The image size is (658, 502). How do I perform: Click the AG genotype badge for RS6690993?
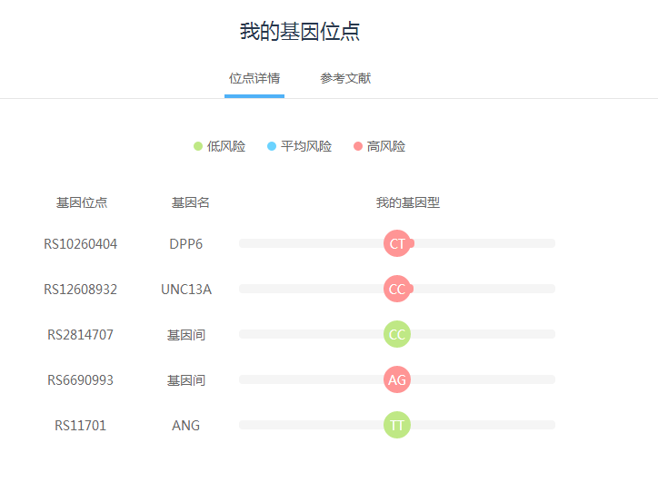(397, 379)
